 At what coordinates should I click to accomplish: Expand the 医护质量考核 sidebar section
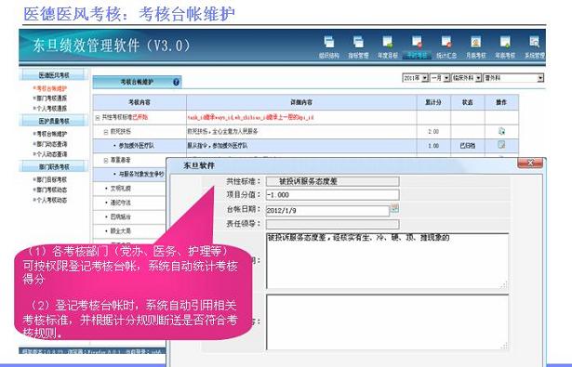(x=54, y=121)
